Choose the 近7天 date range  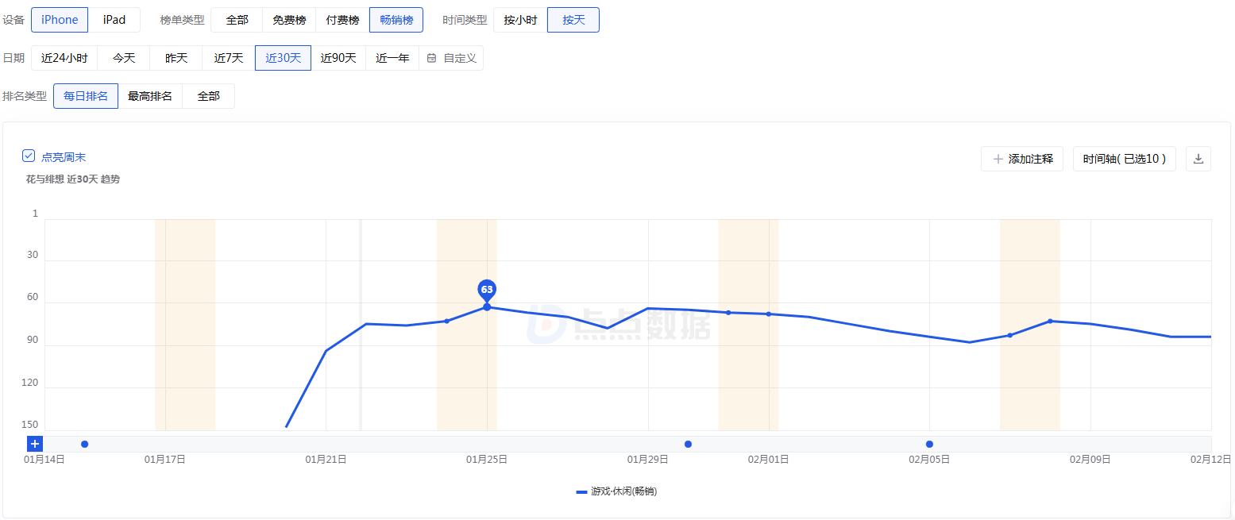click(229, 58)
